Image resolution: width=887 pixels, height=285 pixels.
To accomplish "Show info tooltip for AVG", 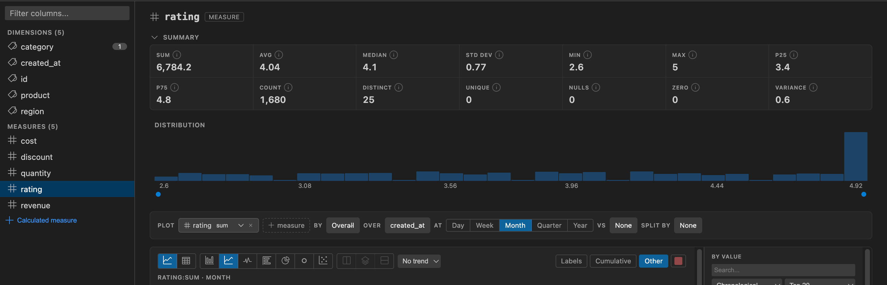I will click(x=279, y=55).
